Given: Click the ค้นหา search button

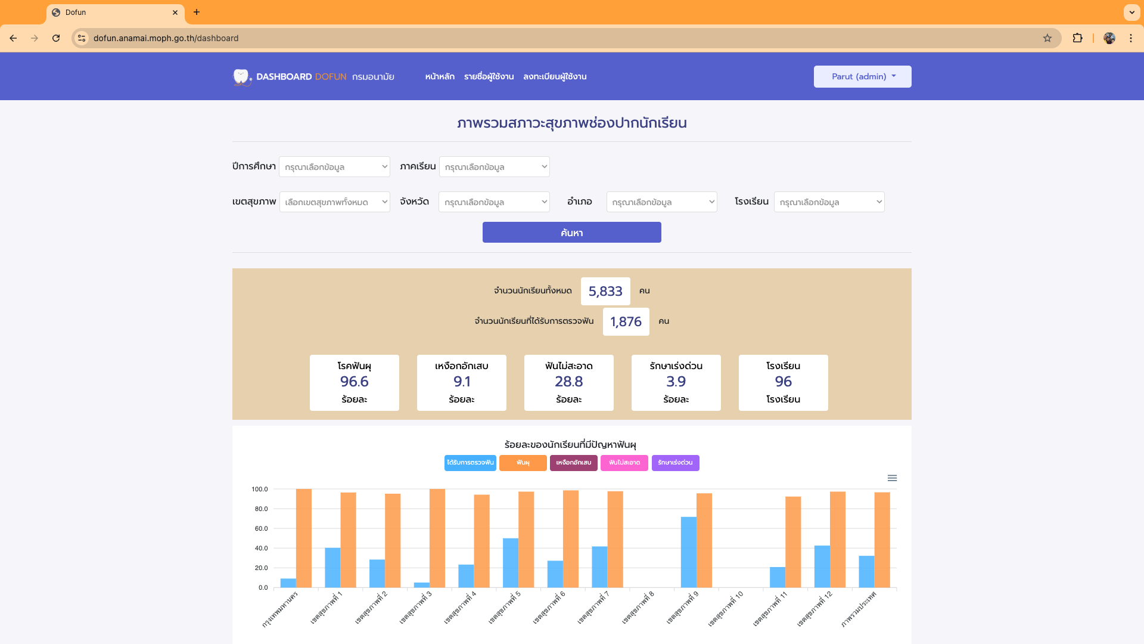Looking at the screenshot, I should click(571, 233).
